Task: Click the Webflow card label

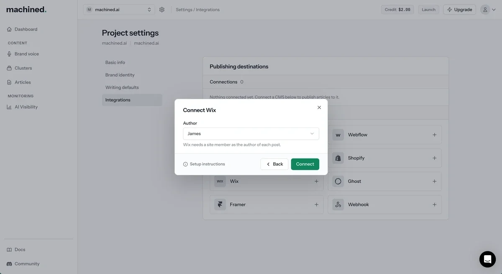Action: tap(358, 135)
